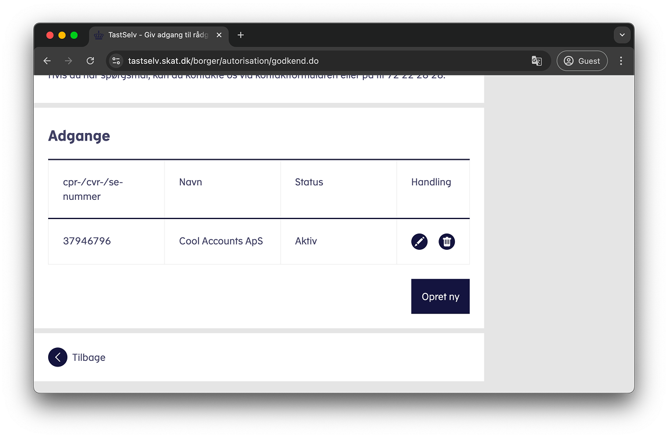Click the Cool Accounts ApS name cell
668x438 pixels.
[x=221, y=241]
